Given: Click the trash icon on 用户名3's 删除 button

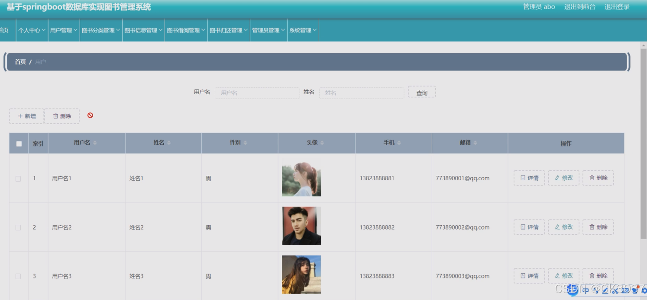Looking at the screenshot, I should coord(591,276).
